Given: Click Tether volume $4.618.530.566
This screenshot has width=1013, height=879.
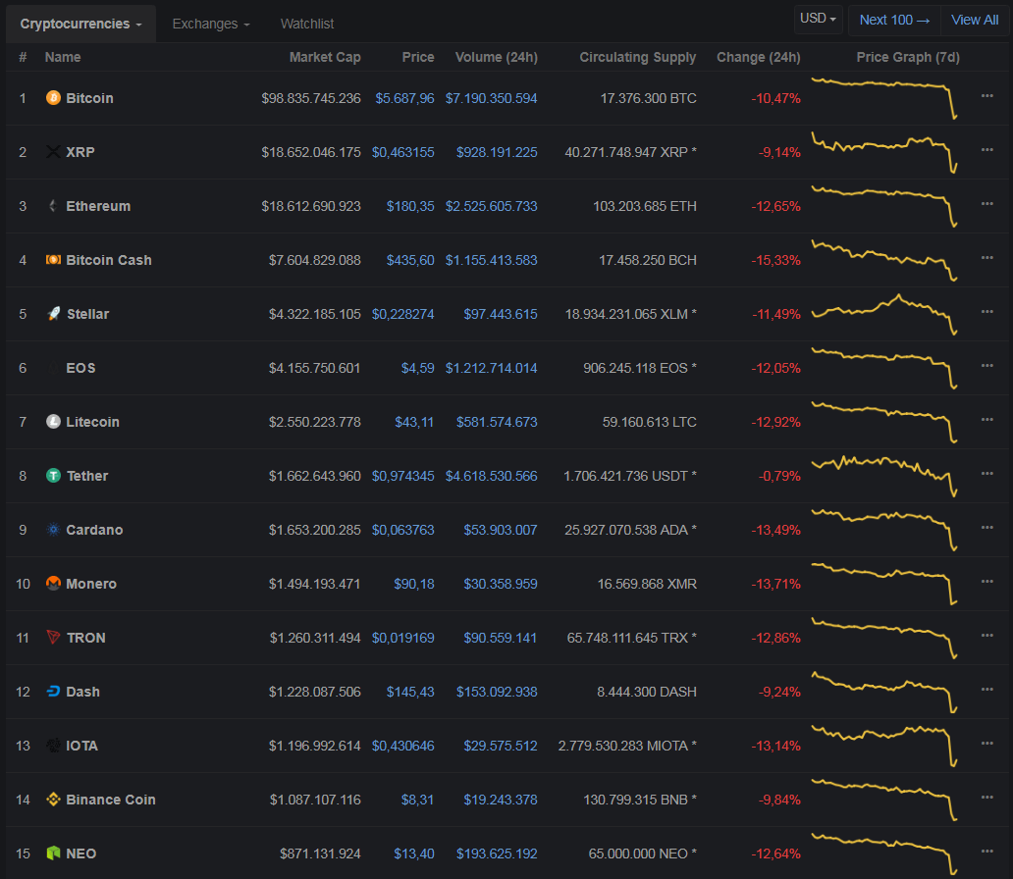Looking at the screenshot, I should pos(491,476).
